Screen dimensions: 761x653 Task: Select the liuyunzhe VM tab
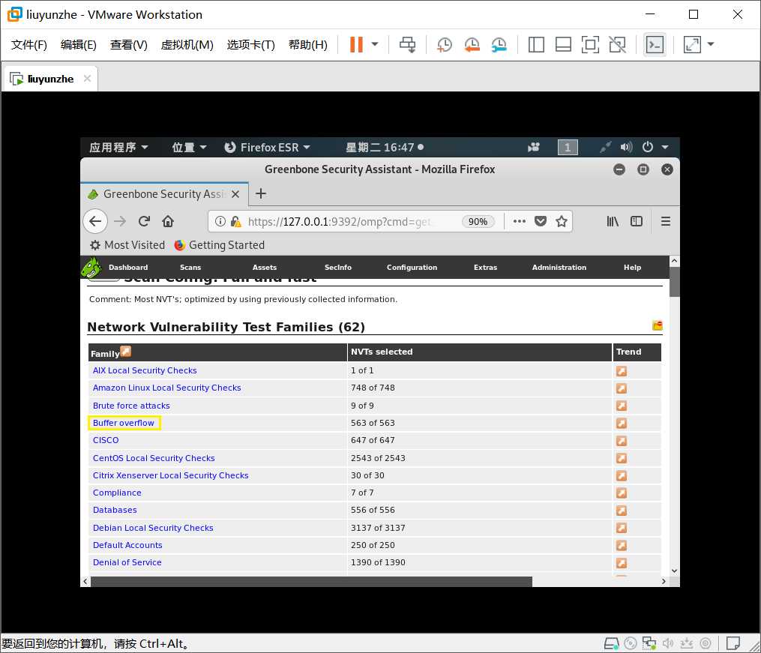point(50,79)
